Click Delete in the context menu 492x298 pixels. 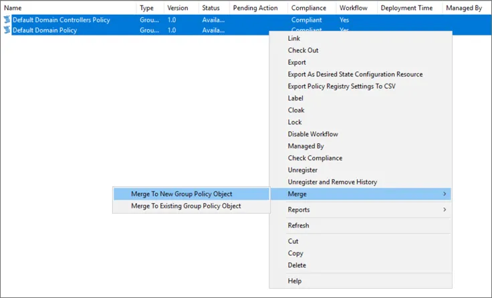coord(297,265)
